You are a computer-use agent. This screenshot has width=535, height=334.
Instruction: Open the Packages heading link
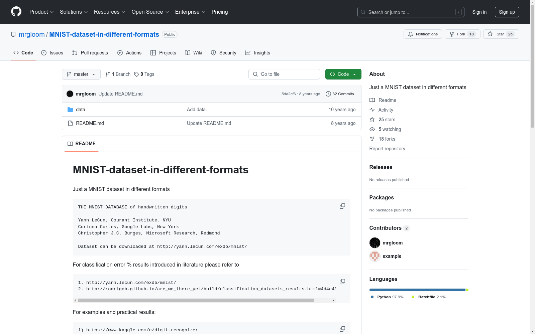click(x=382, y=197)
